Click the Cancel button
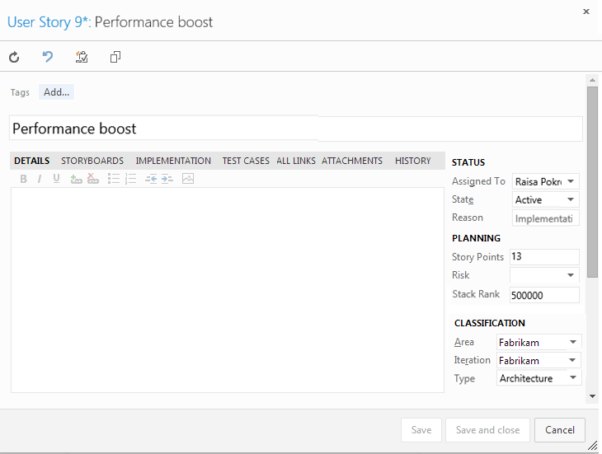The height and width of the screenshot is (454, 602). click(560, 429)
